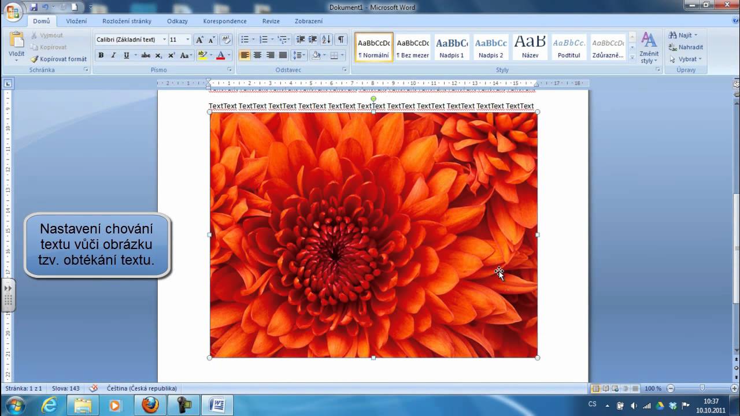Align text to the right

click(270, 55)
